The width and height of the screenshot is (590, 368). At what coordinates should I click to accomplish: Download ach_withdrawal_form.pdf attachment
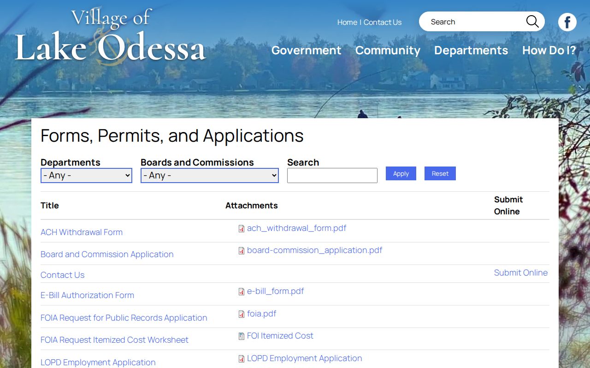tap(297, 228)
